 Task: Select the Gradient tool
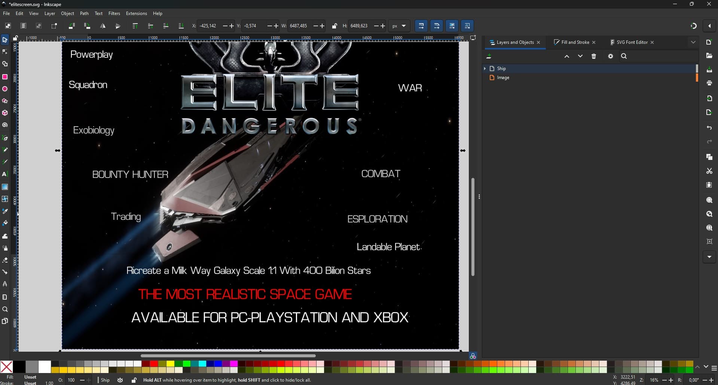tap(5, 187)
